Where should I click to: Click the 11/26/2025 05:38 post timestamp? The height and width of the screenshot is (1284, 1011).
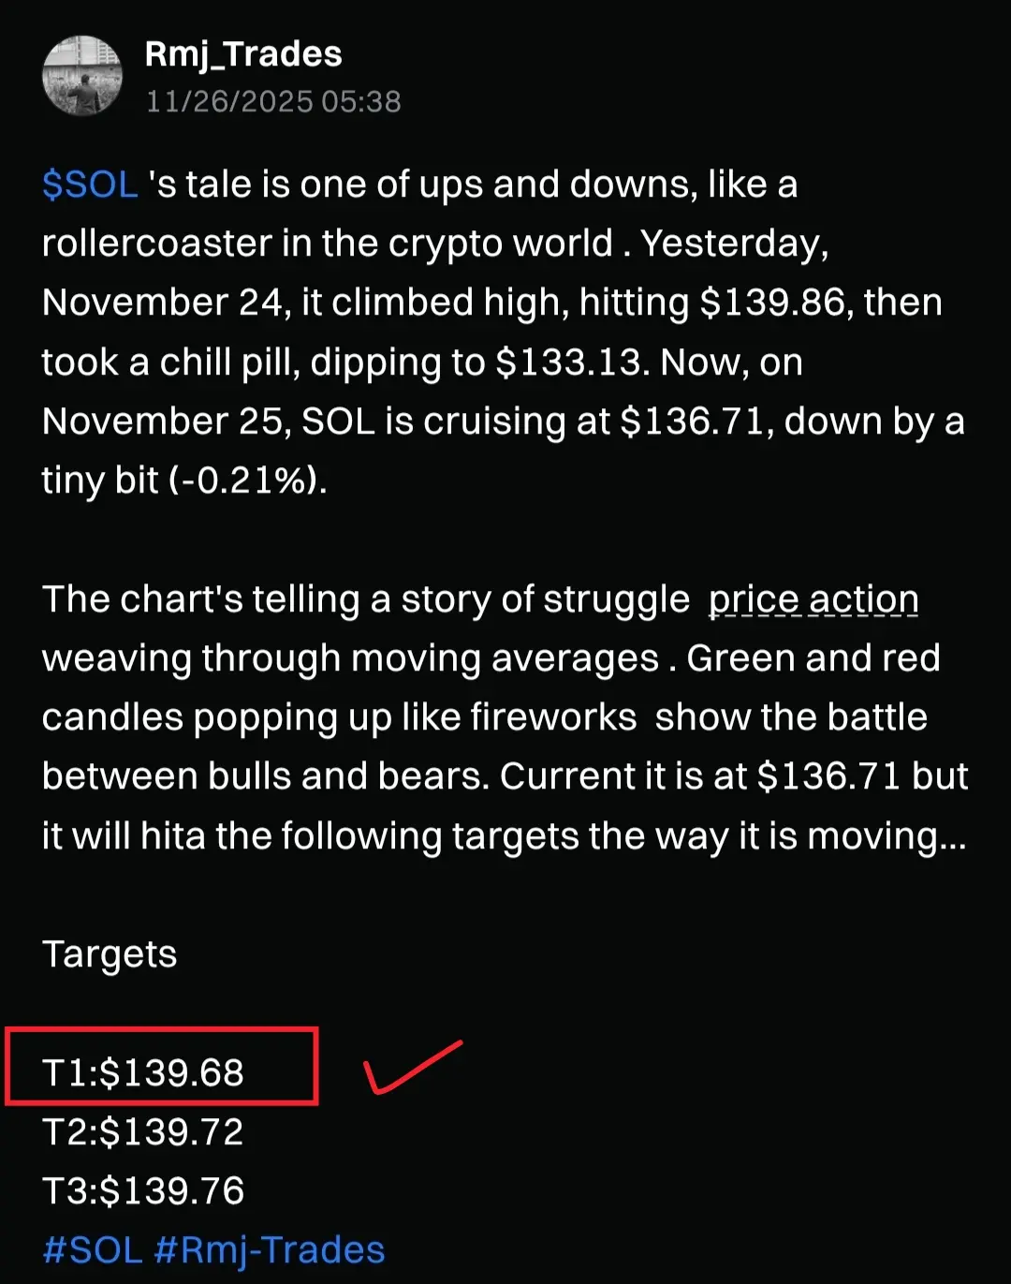point(273,101)
